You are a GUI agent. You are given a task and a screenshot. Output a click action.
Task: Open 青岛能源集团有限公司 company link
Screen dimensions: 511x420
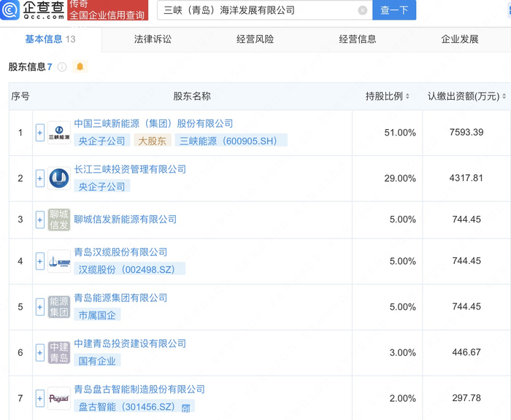pyautogui.click(x=120, y=297)
